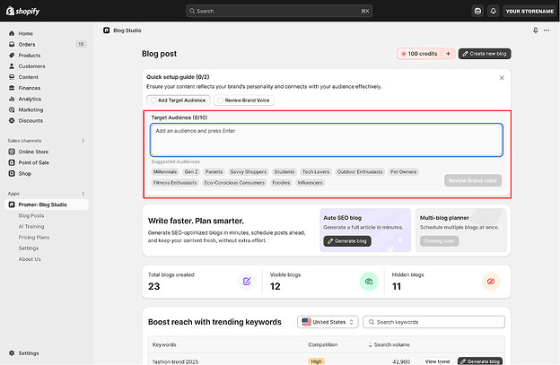Screen dimensions: 560x365
Task: Open notifications bell icon
Action: [x=494, y=11]
